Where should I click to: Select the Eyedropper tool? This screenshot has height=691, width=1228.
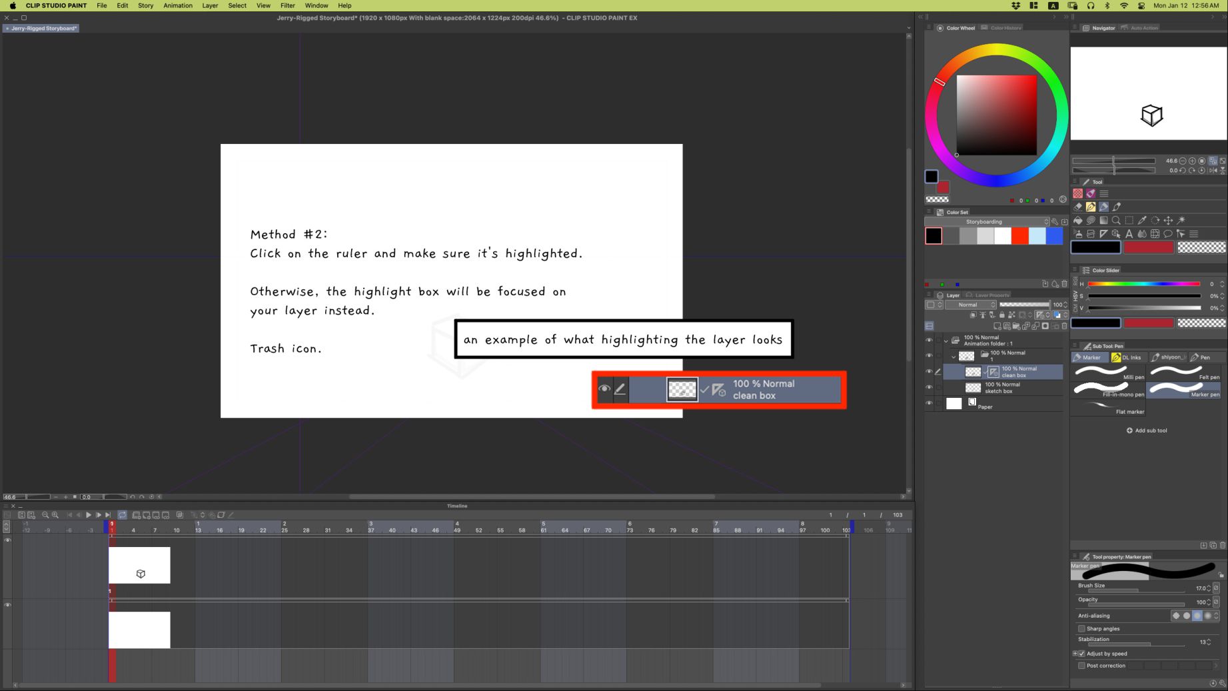pyautogui.click(x=1142, y=220)
